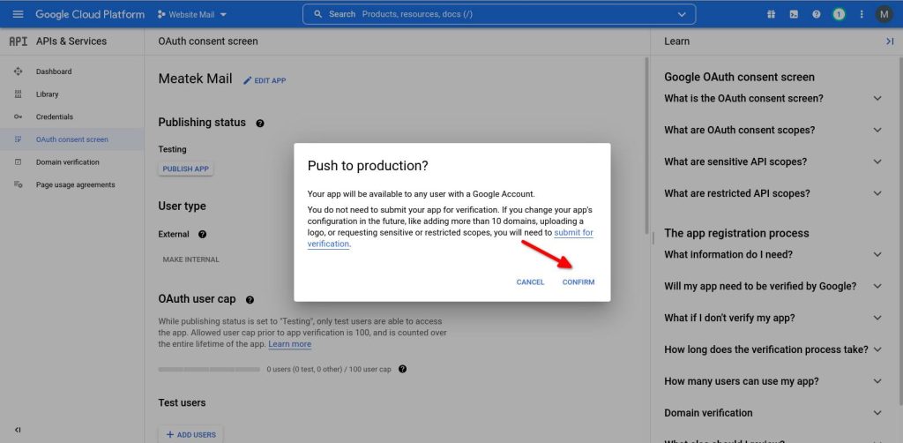Click the Testing status text
Image resolution: width=903 pixels, height=443 pixels.
click(172, 149)
